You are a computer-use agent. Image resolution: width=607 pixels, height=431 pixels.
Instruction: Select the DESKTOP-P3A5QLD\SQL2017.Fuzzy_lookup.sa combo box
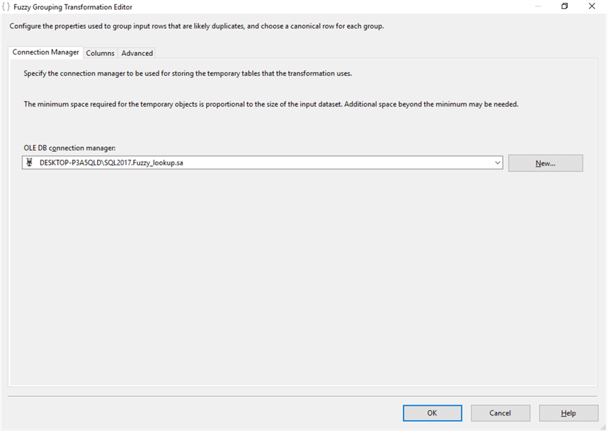(x=258, y=162)
